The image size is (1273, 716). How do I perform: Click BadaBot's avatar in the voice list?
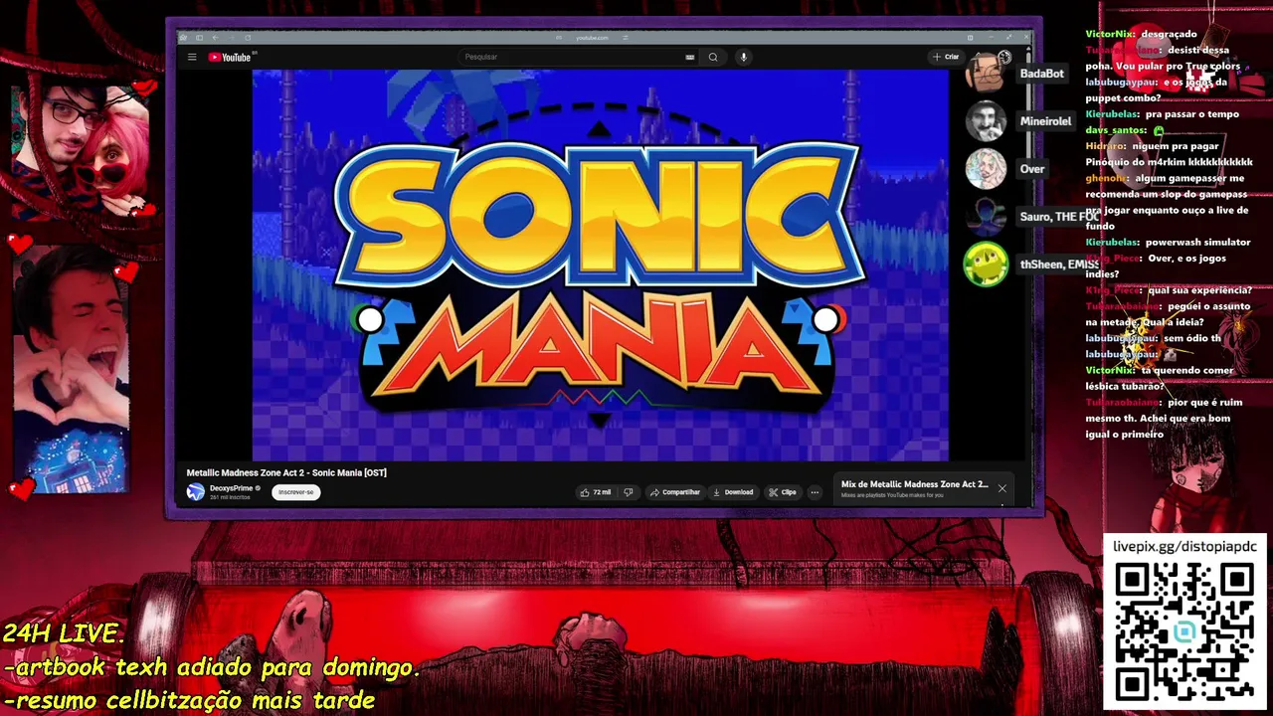[986, 73]
